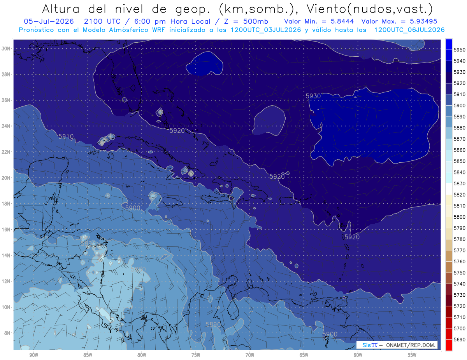Click colorbar swatch between 5770 and 5780

449,244
